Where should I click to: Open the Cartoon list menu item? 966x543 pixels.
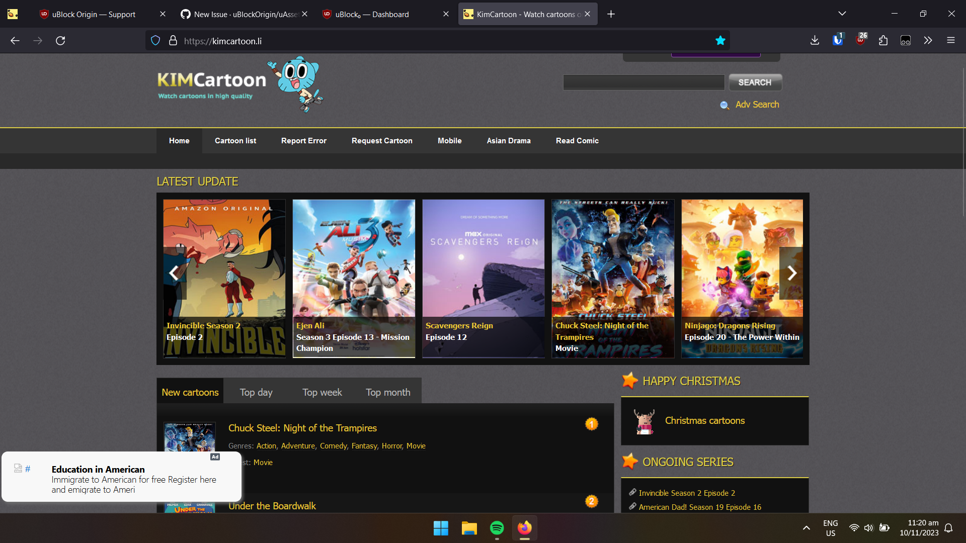235,141
